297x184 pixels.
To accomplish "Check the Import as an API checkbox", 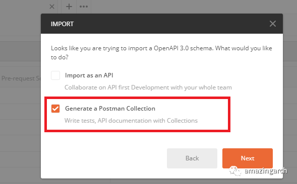I will point(55,75).
